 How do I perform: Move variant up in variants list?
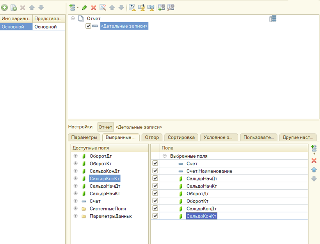pyautogui.click(x=32, y=8)
